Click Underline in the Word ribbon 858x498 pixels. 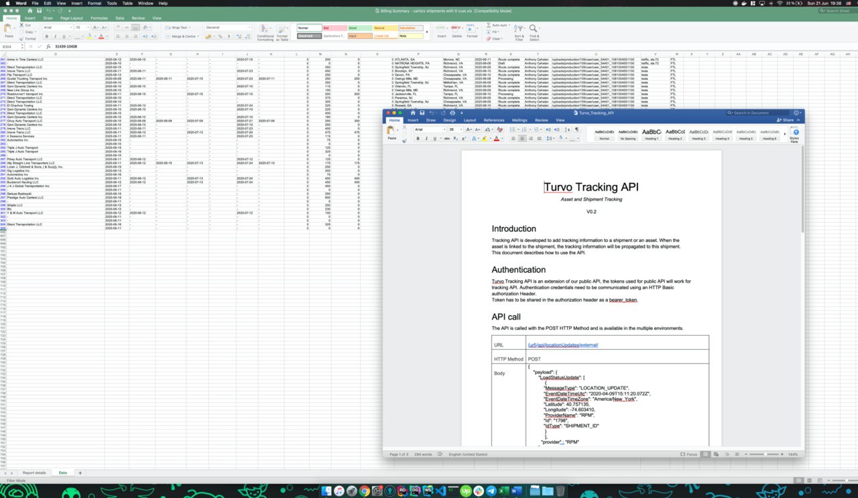point(435,139)
